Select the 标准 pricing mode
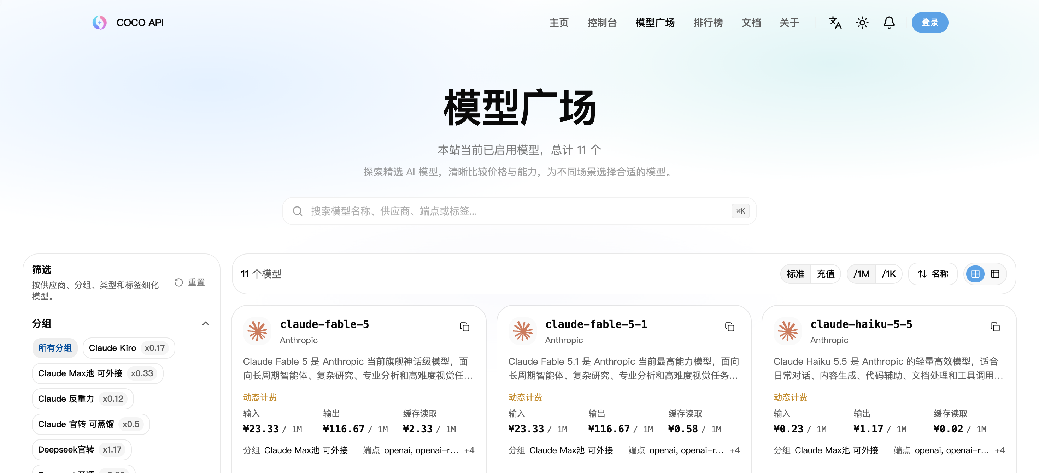 click(x=796, y=274)
